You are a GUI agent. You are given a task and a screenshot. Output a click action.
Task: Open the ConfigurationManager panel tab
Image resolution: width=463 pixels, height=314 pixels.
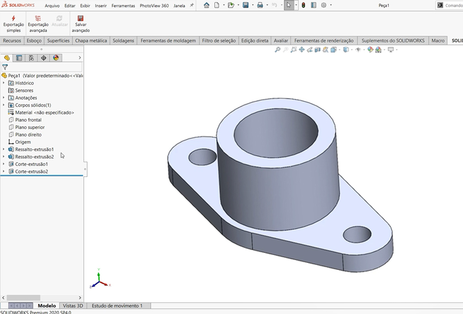[31, 58]
